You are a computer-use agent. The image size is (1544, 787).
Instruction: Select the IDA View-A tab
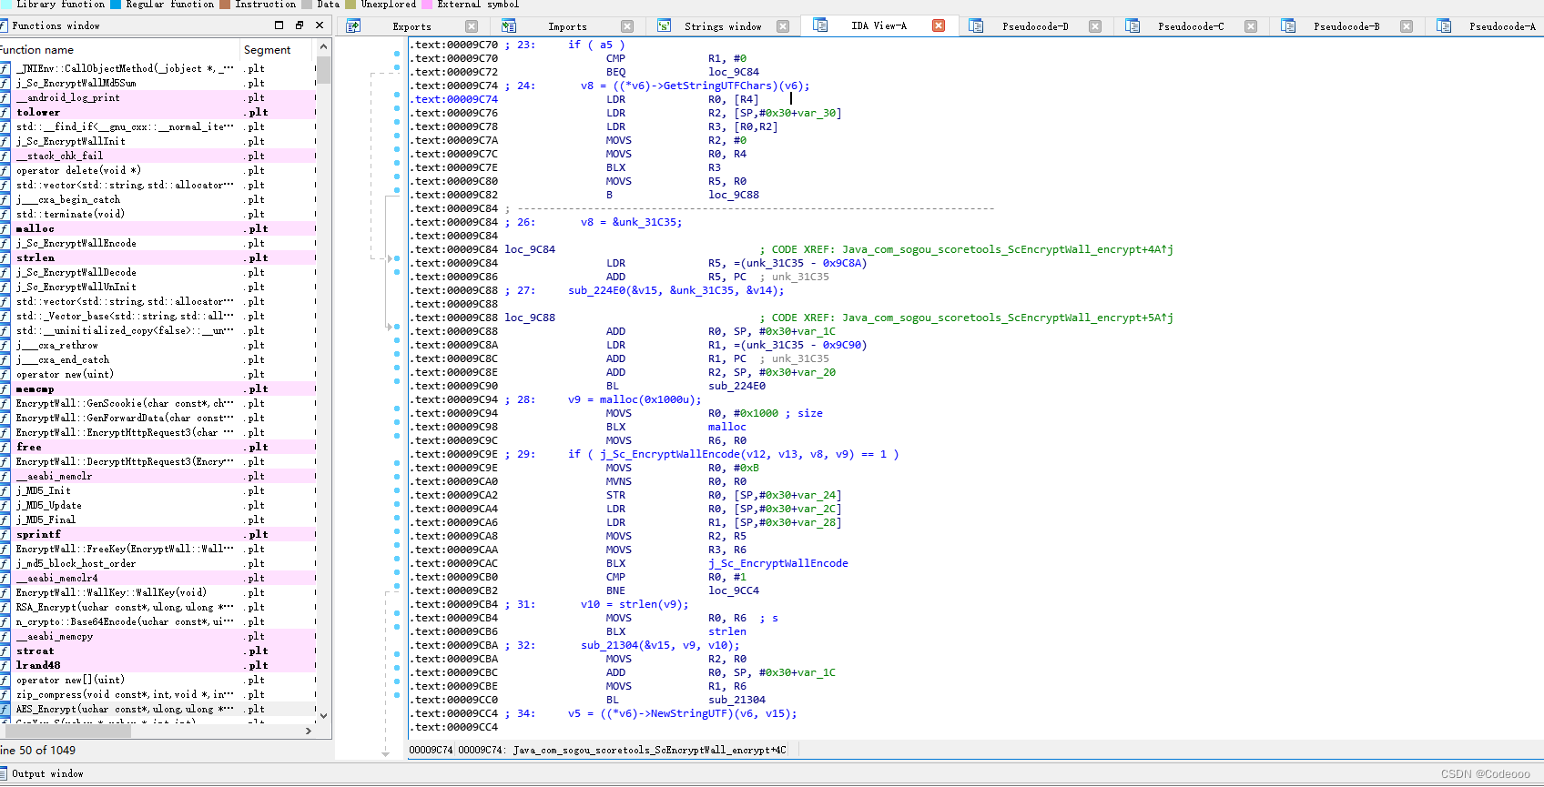[x=879, y=25]
